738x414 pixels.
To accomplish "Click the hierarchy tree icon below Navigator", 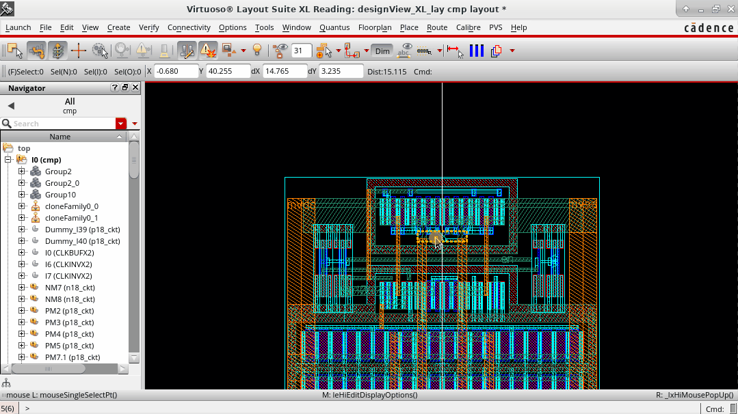I will point(6,383).
